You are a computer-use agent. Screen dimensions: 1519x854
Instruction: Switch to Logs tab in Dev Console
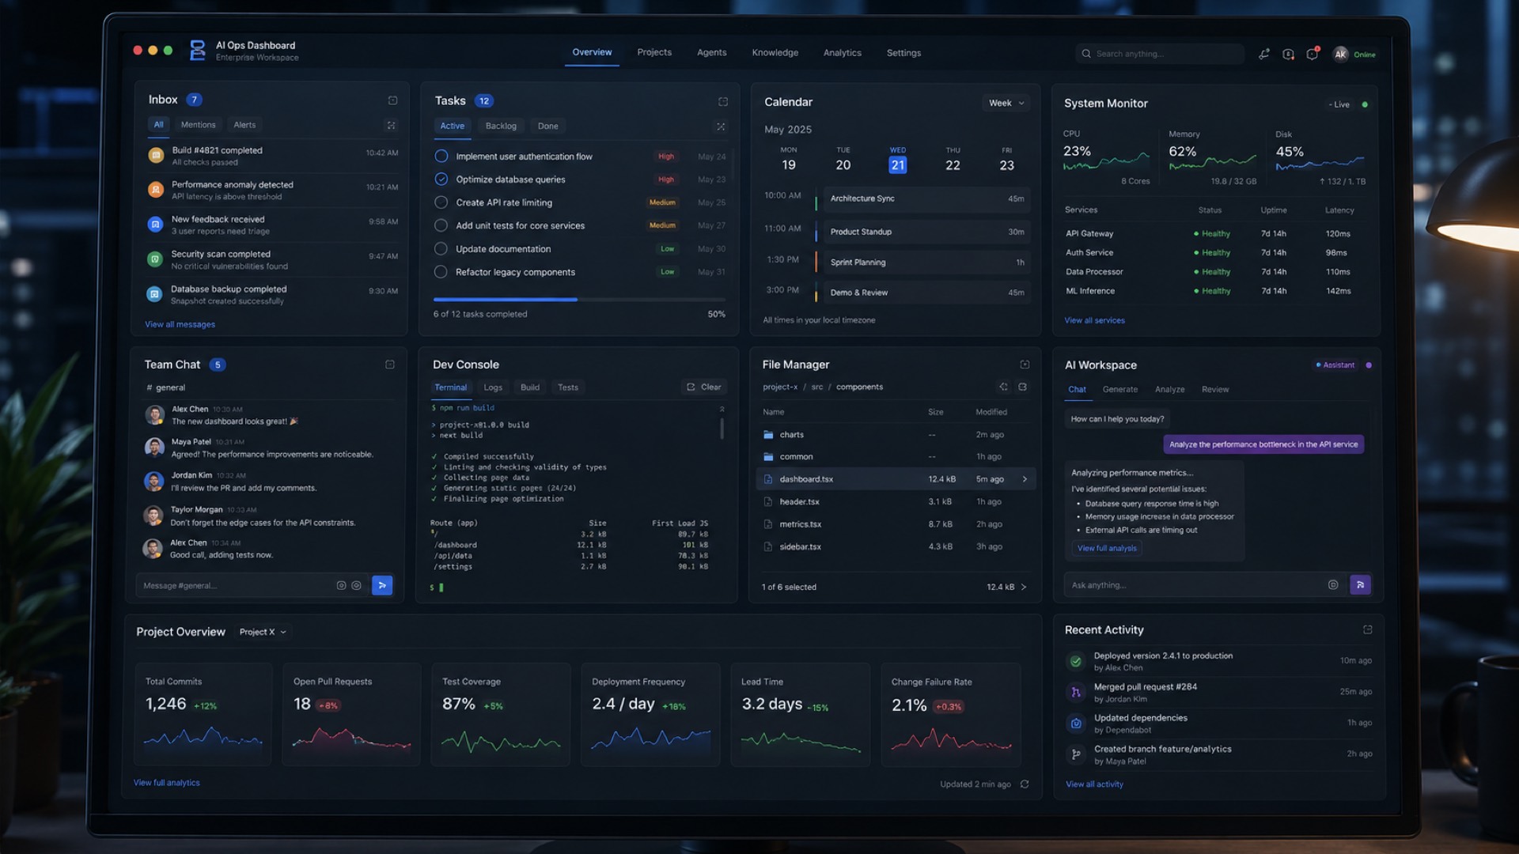(493, 387)
